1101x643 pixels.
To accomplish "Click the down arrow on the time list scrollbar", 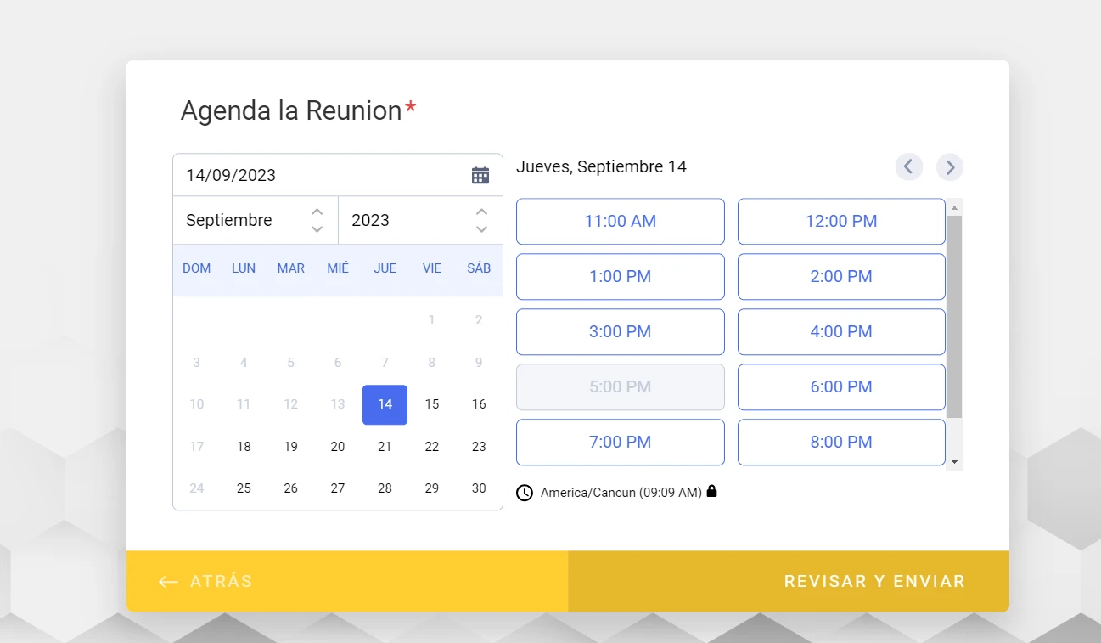I will (x=954, y=461).
